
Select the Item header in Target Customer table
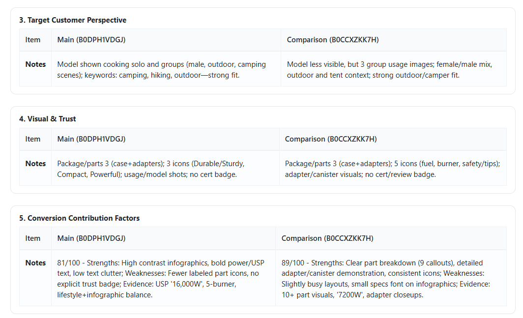coord(33,40)
